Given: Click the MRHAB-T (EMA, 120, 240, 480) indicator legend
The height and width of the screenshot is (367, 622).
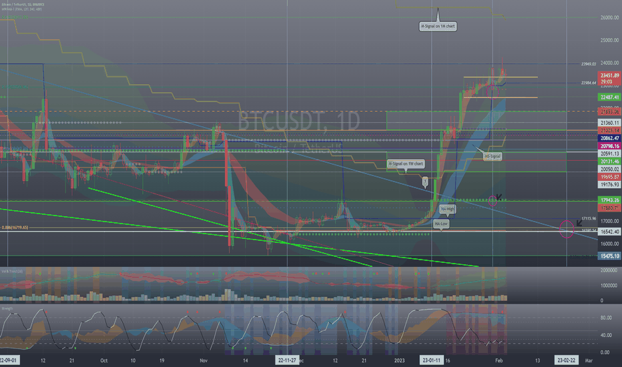Looking at the screenshot, I should [22, 9].
